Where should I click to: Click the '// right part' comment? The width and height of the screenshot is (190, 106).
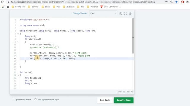point(82,56)
